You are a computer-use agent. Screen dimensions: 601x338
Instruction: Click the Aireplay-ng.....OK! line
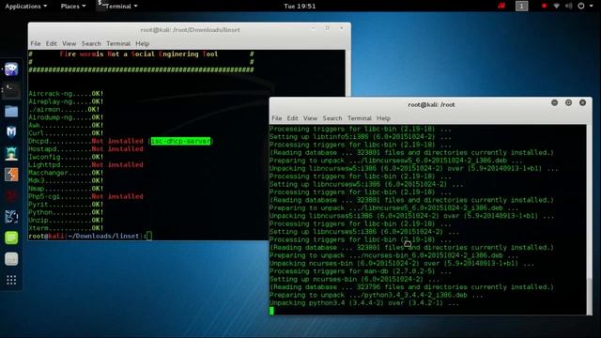point(66,101)
